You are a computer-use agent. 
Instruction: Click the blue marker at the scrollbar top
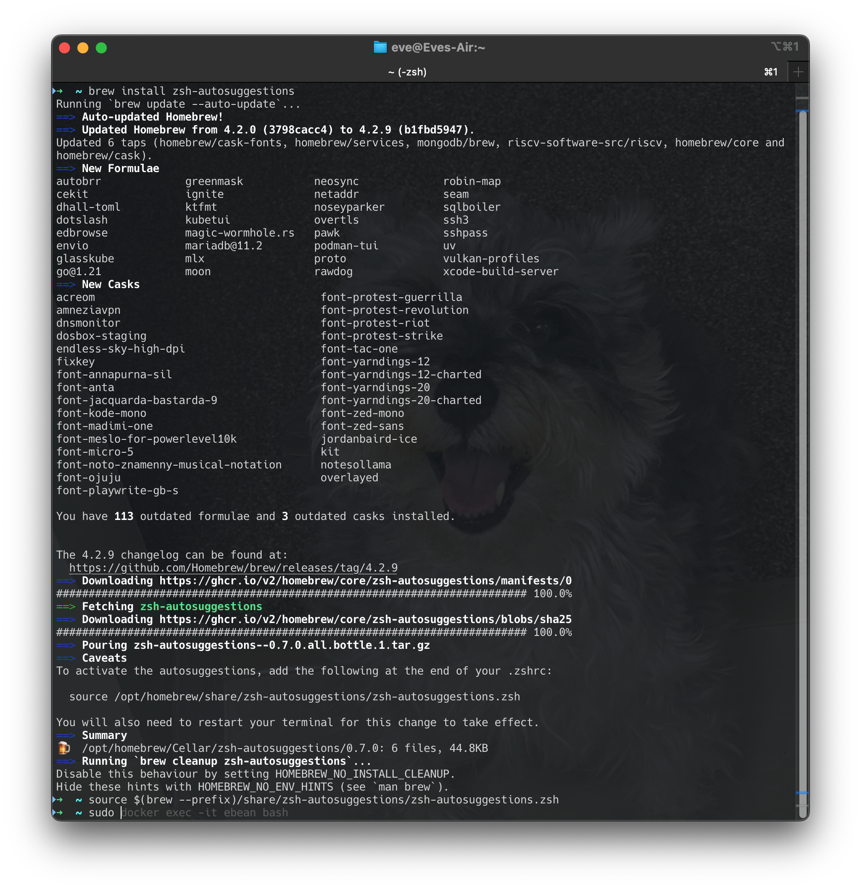801,110
